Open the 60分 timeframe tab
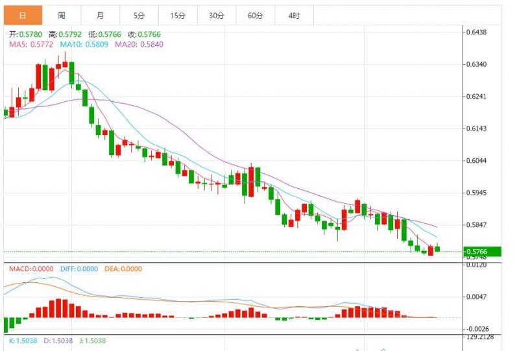Screen dimensions: 519x351 tap(255, 15)
